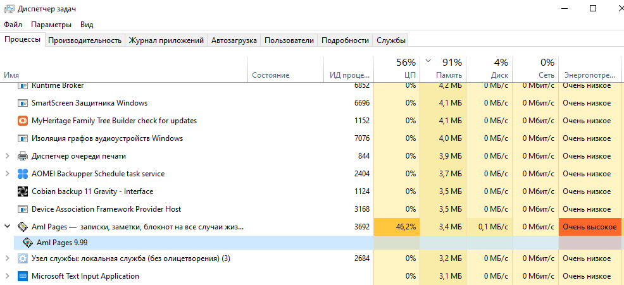Sort processes by the Память column
The width and height of the screenshot is (624, 285).
443,69
